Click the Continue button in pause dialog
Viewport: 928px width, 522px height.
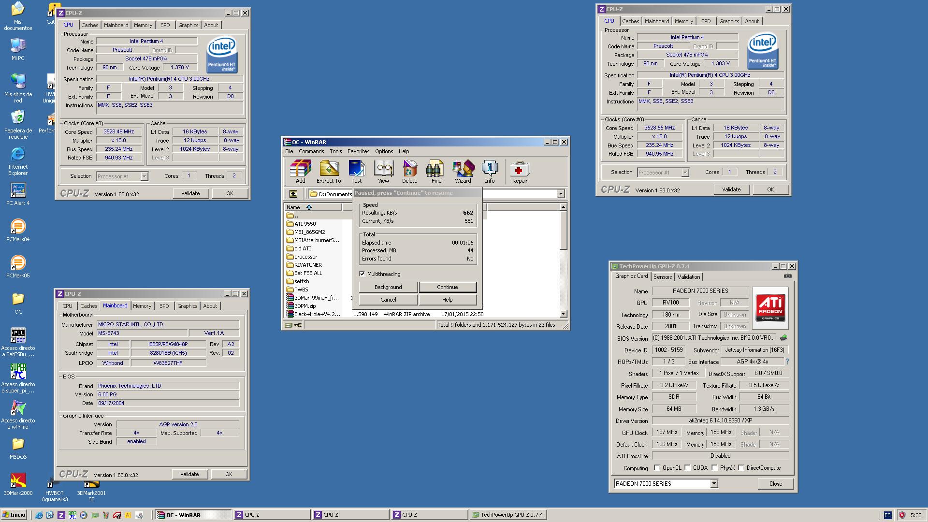[x=447, y=287]
